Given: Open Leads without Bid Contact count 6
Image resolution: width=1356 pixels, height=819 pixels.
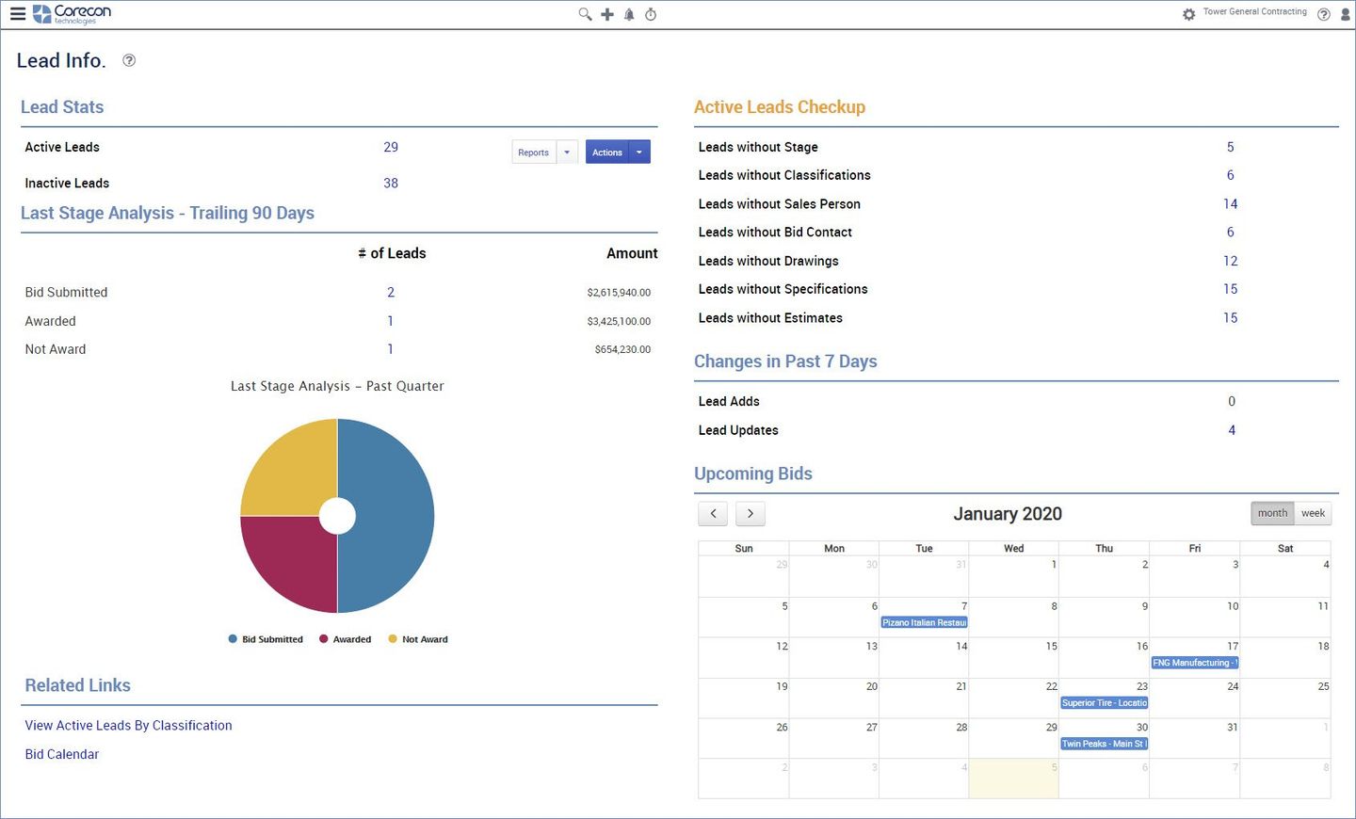Looking at the screenshot, I should point(1231,232).
